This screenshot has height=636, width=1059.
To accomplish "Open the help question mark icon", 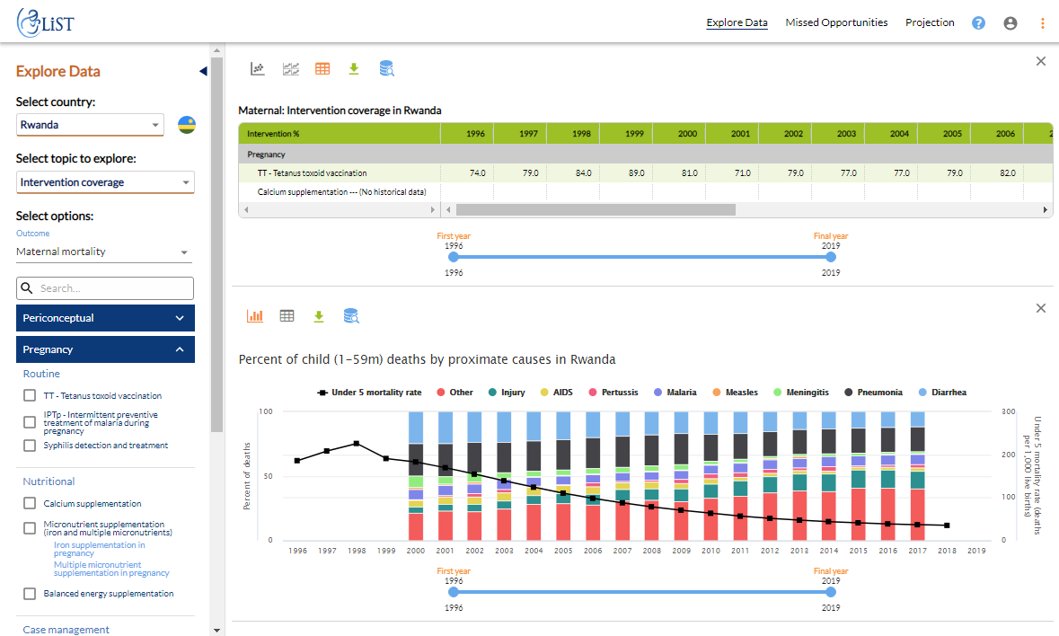I will click(x=978, y=23).
